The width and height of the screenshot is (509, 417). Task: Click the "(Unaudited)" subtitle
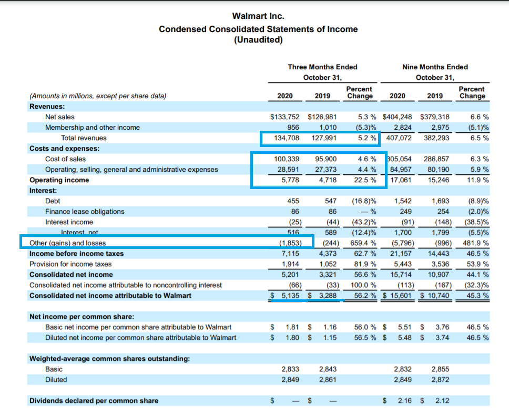(x=258, y=39)
